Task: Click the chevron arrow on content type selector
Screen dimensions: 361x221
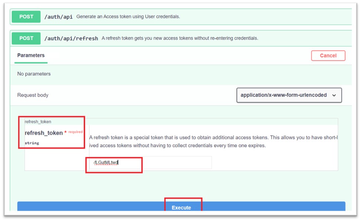Action: tap(334, 96)
